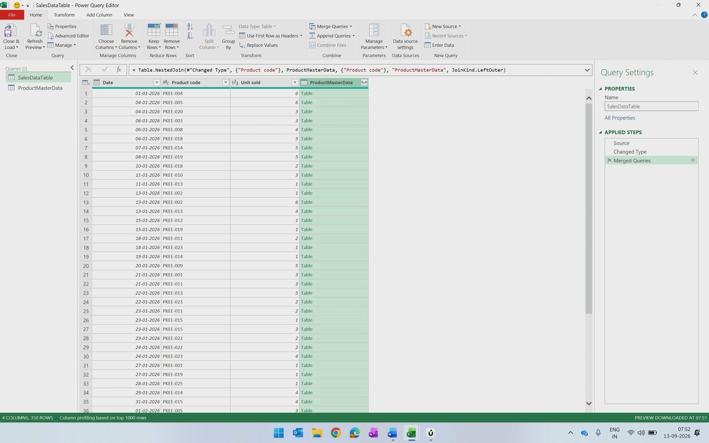709x443 pixels.
Task: Switch to the Home tab
Action: tap(36, 15)
